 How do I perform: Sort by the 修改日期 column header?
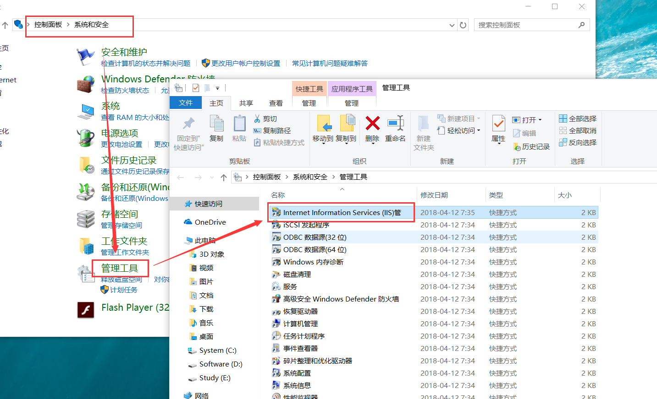[434, 195]
